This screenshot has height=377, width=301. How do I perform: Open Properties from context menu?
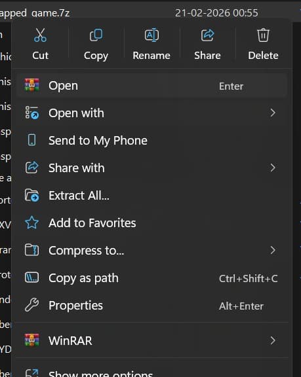[152, 306]
